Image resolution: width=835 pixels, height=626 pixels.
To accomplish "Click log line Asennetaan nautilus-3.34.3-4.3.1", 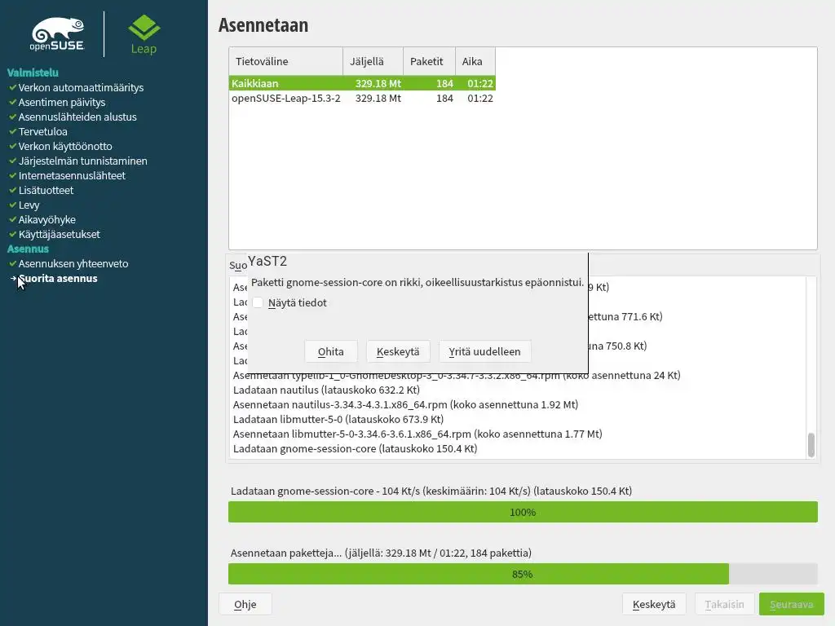I will [405, 404].
